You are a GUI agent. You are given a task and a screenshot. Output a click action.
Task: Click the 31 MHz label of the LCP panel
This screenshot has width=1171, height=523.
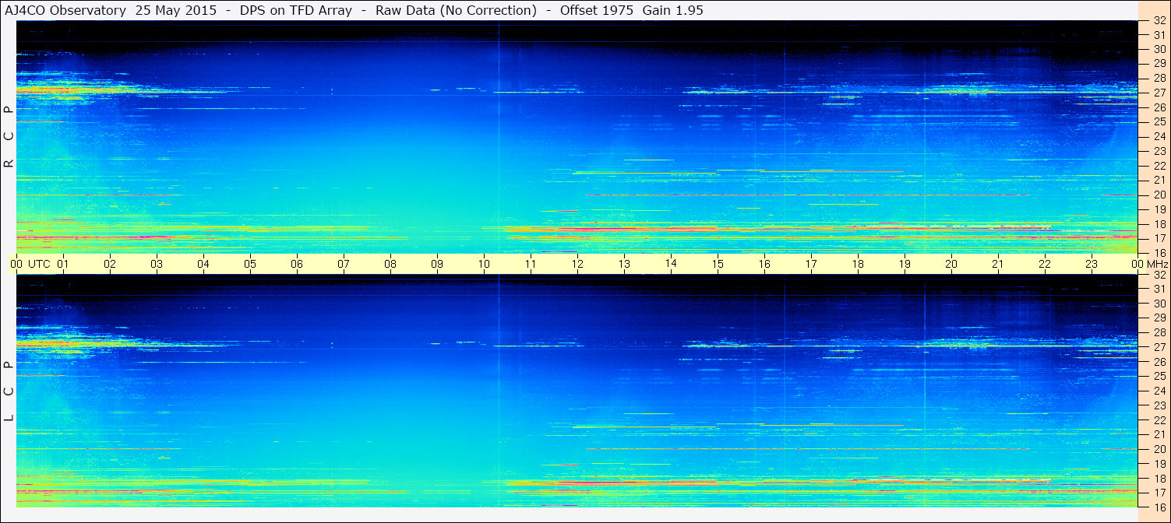[x=1159, y=289]
